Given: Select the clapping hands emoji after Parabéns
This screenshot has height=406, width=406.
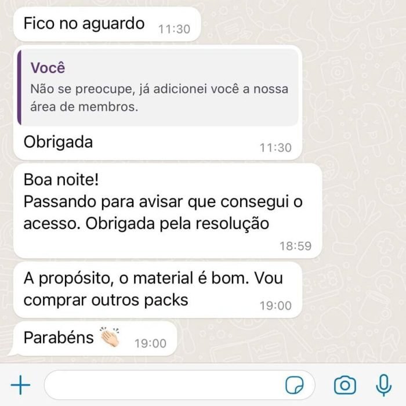Looking at the screenshot, I should click(x=110, y=336).
